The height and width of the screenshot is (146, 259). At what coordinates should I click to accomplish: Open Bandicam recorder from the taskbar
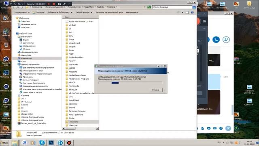[x=69, y=143]
